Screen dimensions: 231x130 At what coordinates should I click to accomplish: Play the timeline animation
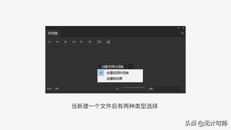66,42
